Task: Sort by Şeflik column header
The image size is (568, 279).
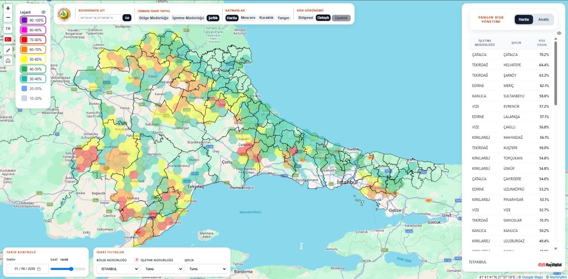Action: click(x=516, y=43)
